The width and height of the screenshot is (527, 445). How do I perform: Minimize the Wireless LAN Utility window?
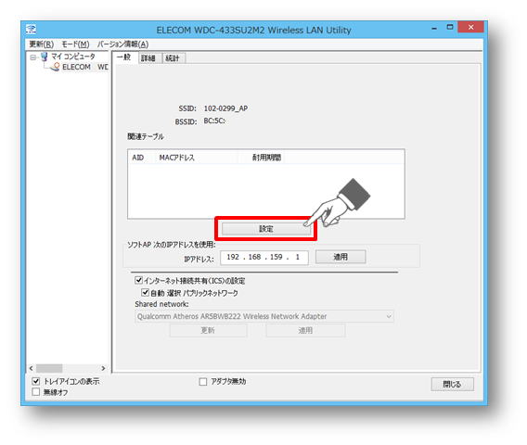pos(434,28)
